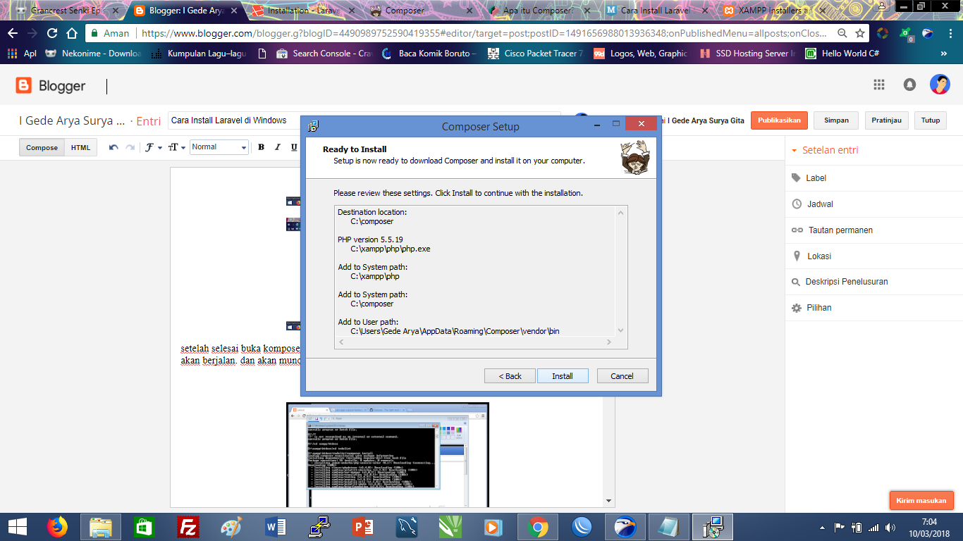Open File Explorer from taskbar
963x541 pixels.
click(x=101, y=527)
